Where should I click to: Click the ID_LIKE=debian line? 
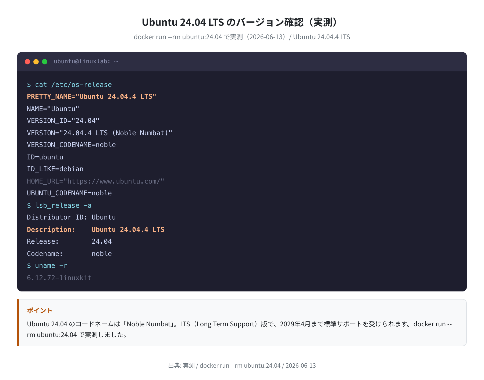[55, 169]
